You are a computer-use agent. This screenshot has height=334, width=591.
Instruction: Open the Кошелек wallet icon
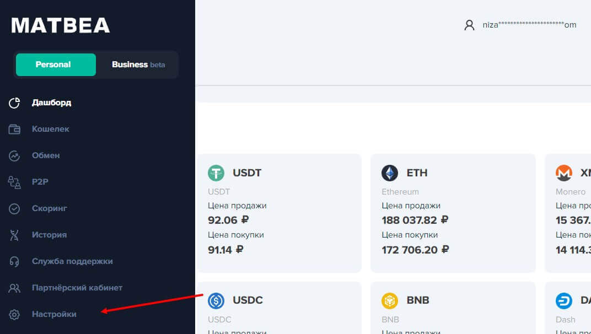(x=14, y=129)
